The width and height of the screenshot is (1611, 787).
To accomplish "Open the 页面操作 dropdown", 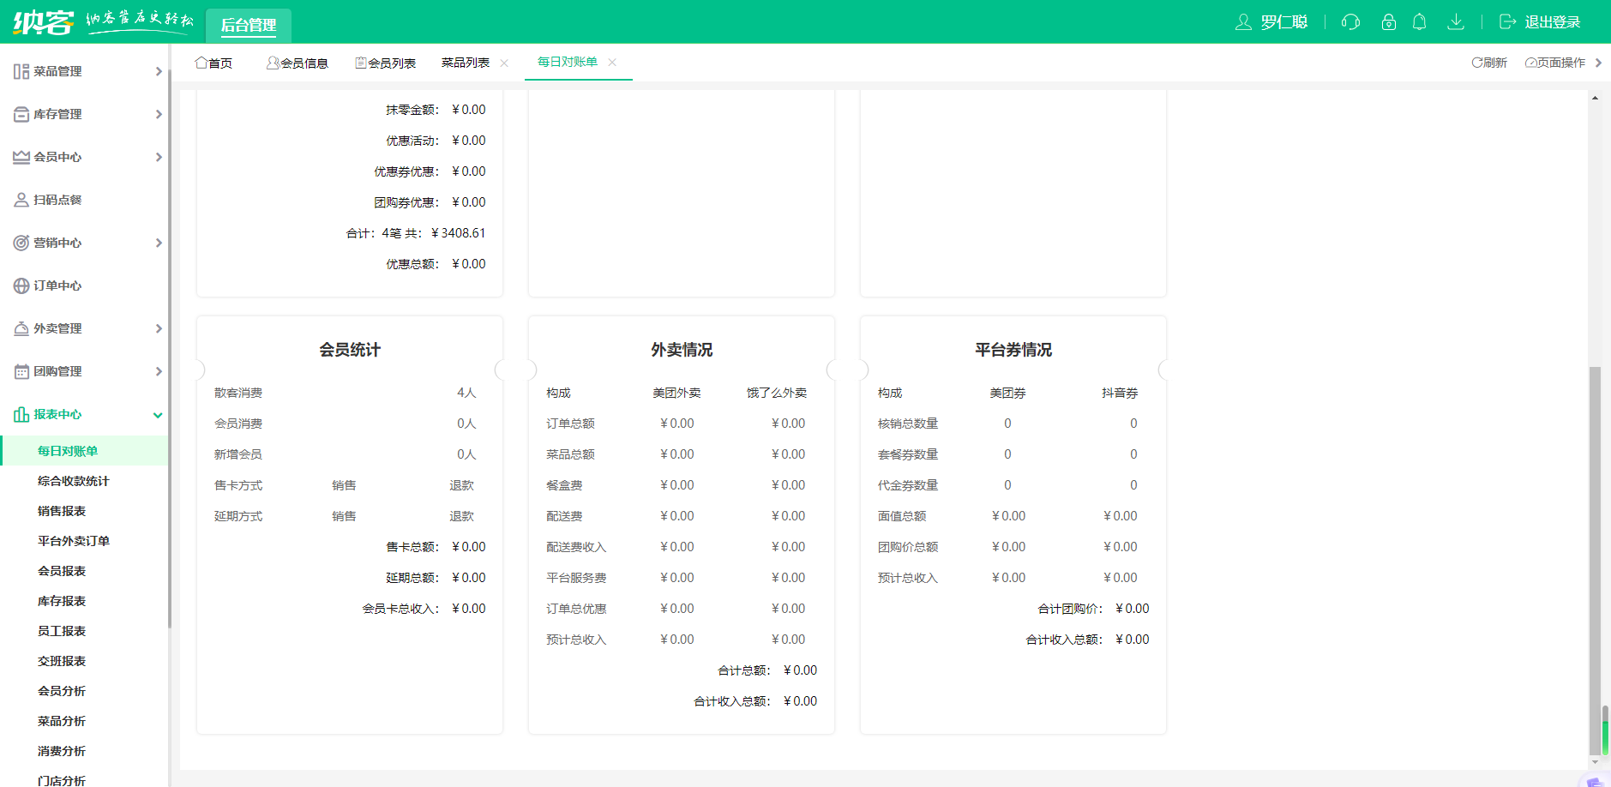I will (x=1554, y=63).
